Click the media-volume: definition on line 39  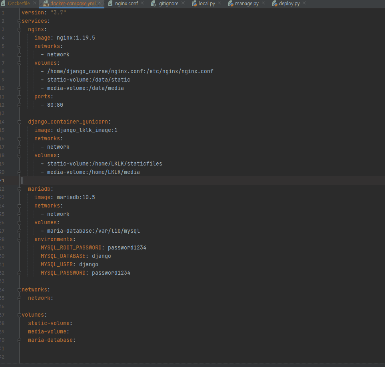[x=49, y=332]
